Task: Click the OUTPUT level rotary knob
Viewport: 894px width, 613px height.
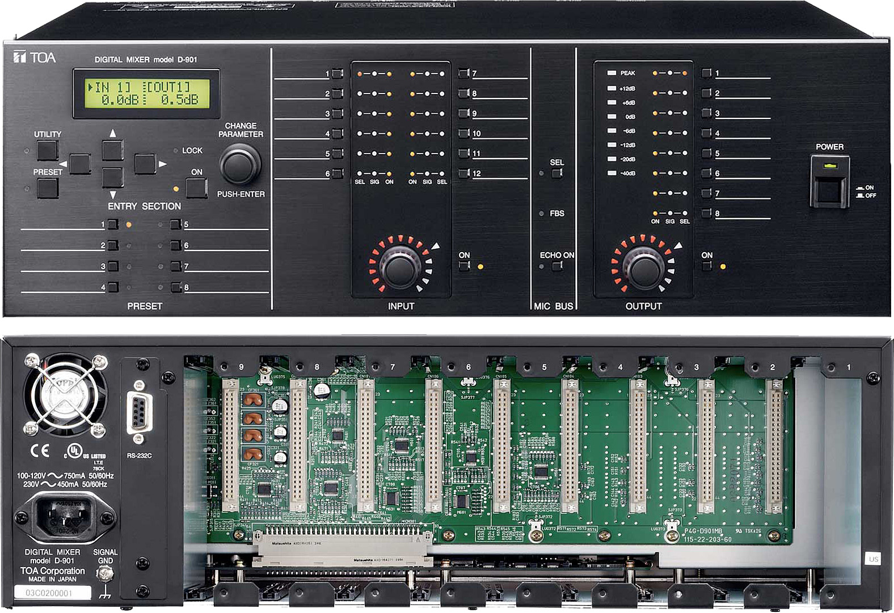Action: coord(643,269)
